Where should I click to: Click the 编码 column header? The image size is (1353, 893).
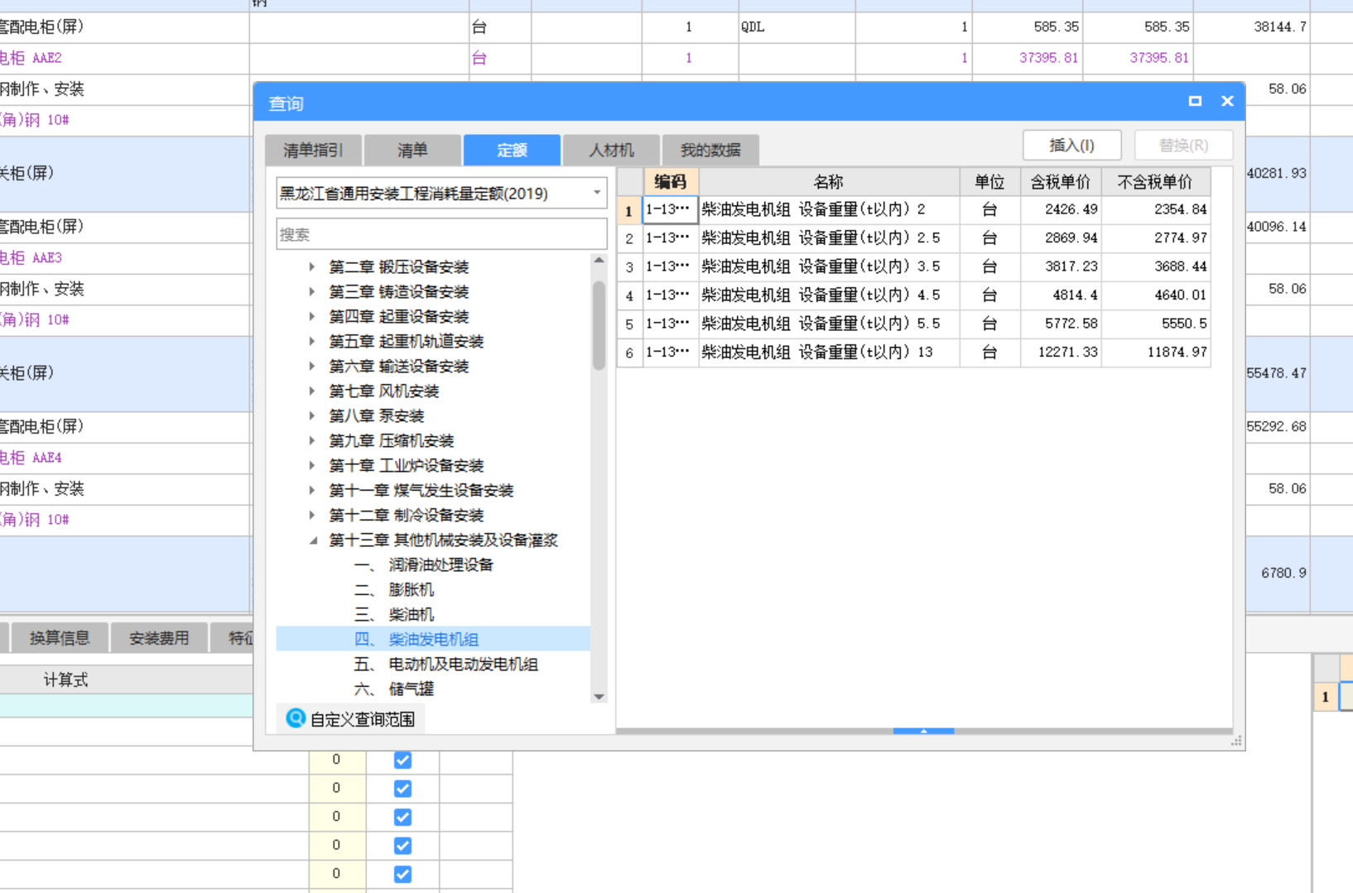pyautogui.click(x=671, y=181)
